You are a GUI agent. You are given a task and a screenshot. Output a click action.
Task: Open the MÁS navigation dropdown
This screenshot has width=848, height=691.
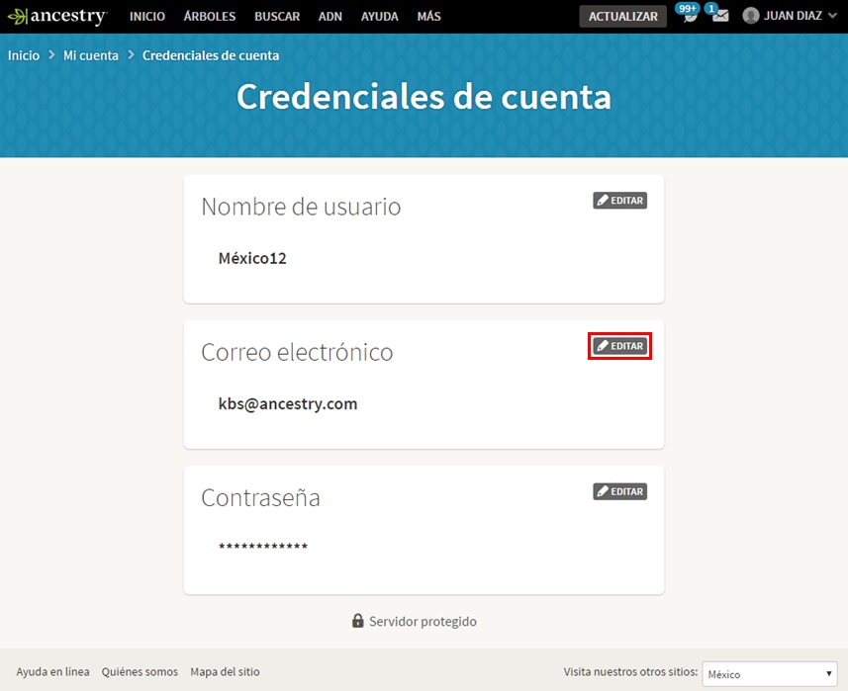pos(428,16)
